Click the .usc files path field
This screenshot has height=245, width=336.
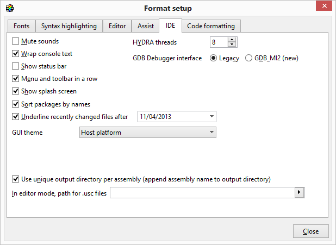pyautogui.click(x=201, y=193)
